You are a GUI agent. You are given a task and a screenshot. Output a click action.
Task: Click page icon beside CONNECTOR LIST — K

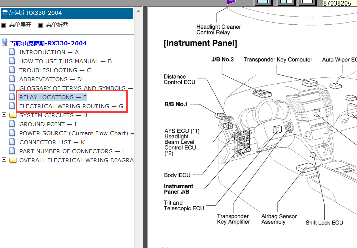point(12,142)
